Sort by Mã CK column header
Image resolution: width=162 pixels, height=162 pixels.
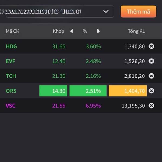[x=12, y=31]
